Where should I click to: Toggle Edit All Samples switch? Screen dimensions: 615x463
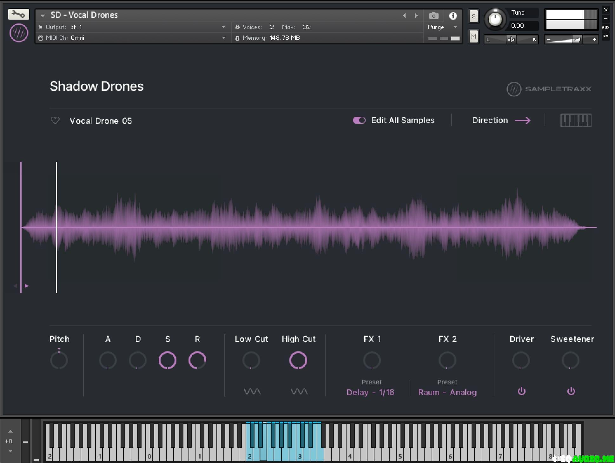[359, 120]
